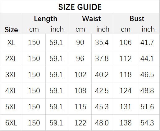Select the 4XL size row label
Viewport: 160px width, 131px height.
[11, 91]
